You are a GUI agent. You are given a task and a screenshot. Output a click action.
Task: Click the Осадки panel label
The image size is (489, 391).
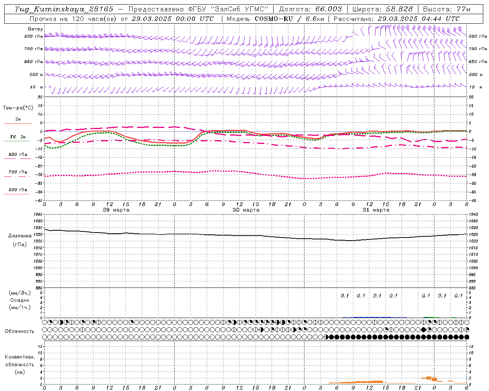pyautogui.click(x=20, y=300)
